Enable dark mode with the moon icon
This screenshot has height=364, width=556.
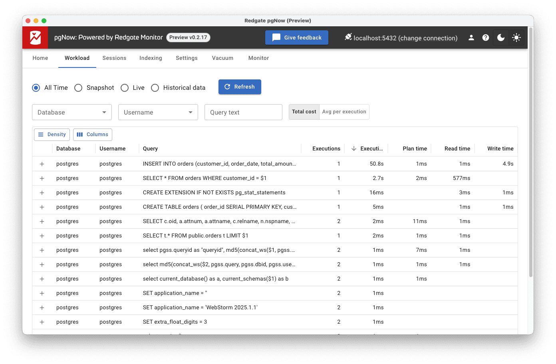pos(500,37)
